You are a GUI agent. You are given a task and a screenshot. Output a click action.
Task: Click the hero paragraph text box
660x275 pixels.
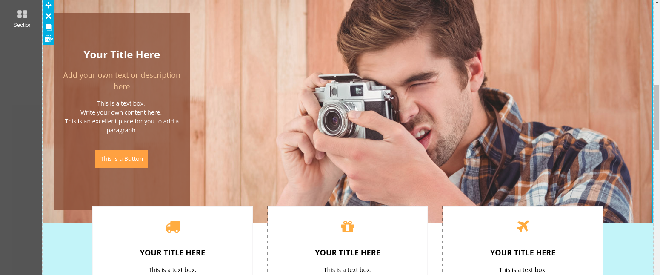point(122,117)
